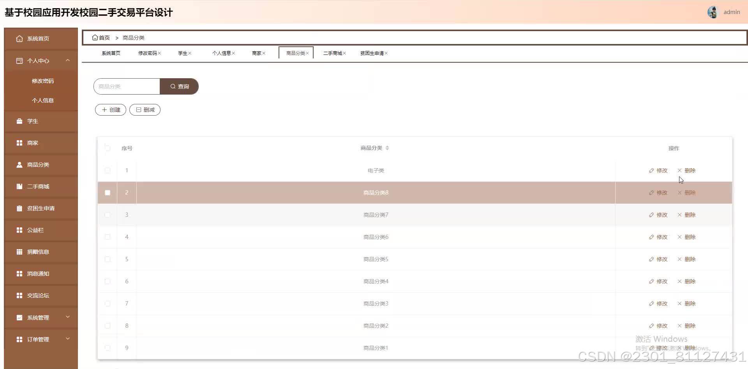The image size is (748, 369).
Task: Click the 消息通知 grid icon in sidebar
Action: tap(19, 274)
